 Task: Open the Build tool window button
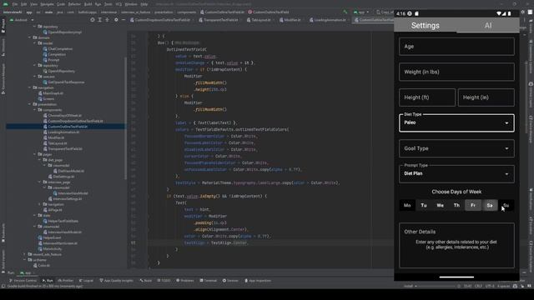[x=146, y=281]
